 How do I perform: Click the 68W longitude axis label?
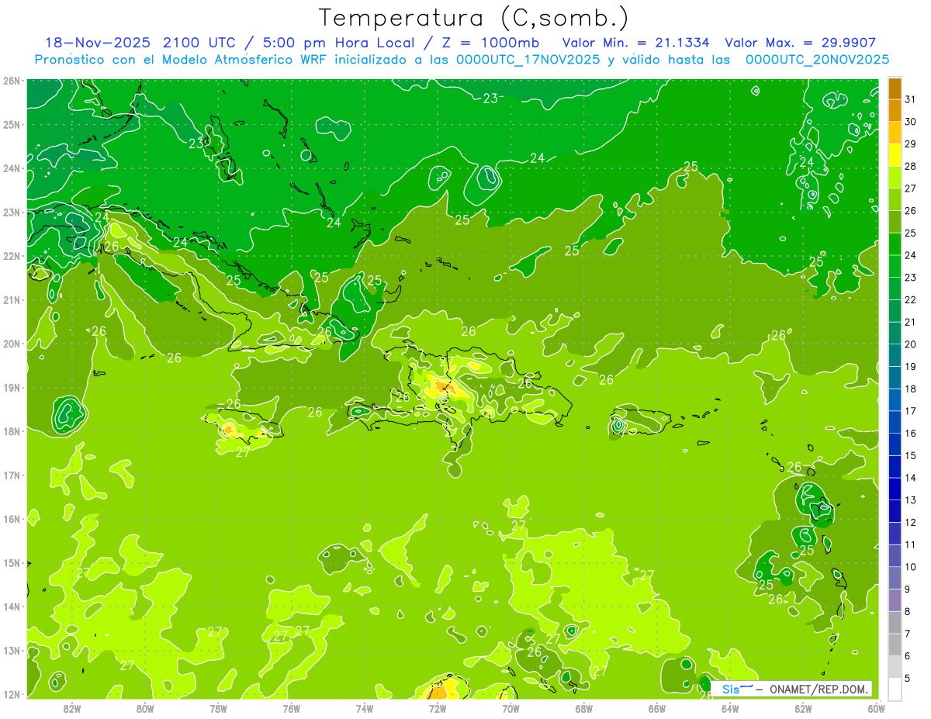point(583,708)
